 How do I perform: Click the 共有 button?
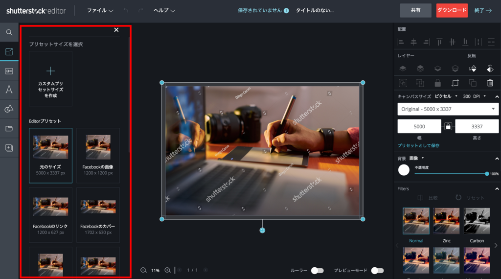pyautogui.click(x=415, y=11)
